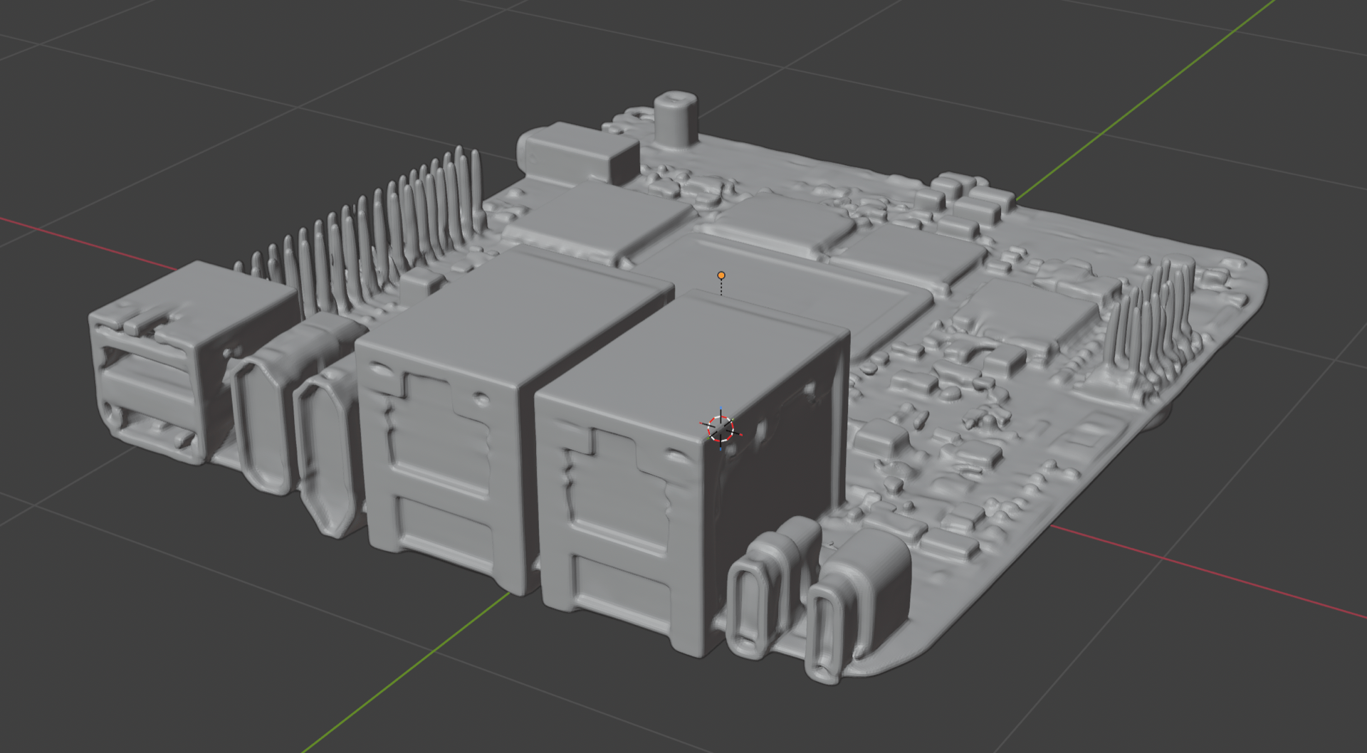Click the orange object origin dot
This screenshot has height=753, width=1367.
(721, 275)
